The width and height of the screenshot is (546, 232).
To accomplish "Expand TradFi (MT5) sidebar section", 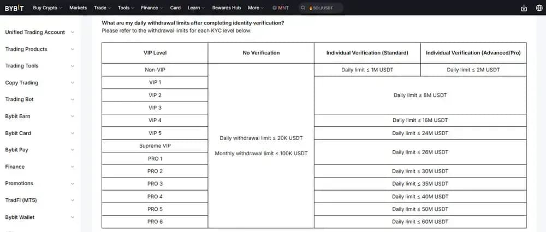I will click(x=39, y=200).
